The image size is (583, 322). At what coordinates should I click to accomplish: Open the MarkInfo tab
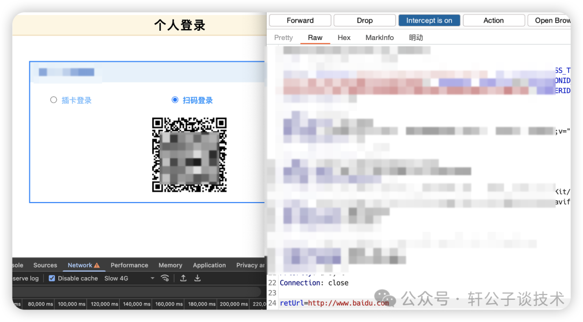pyautogui.click(x=379, y=38)
